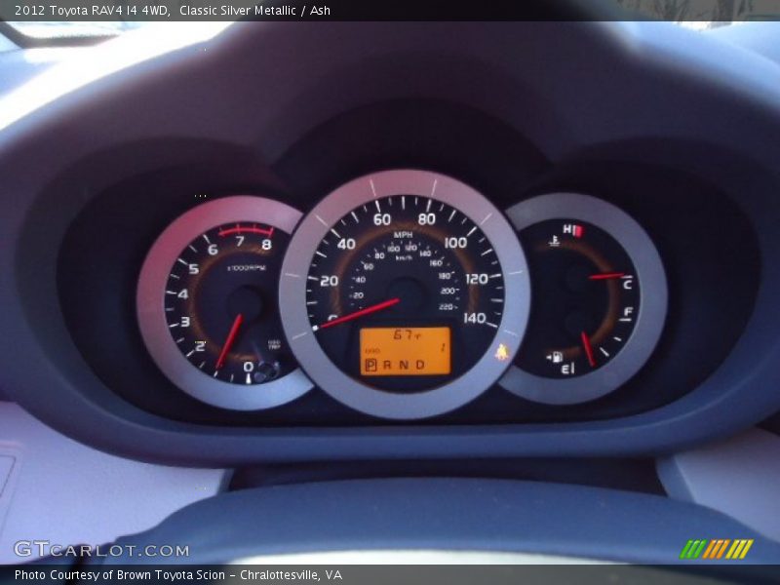
Task: Click the C cold mark on temperature gauge
Action: (x=627, y=284)
